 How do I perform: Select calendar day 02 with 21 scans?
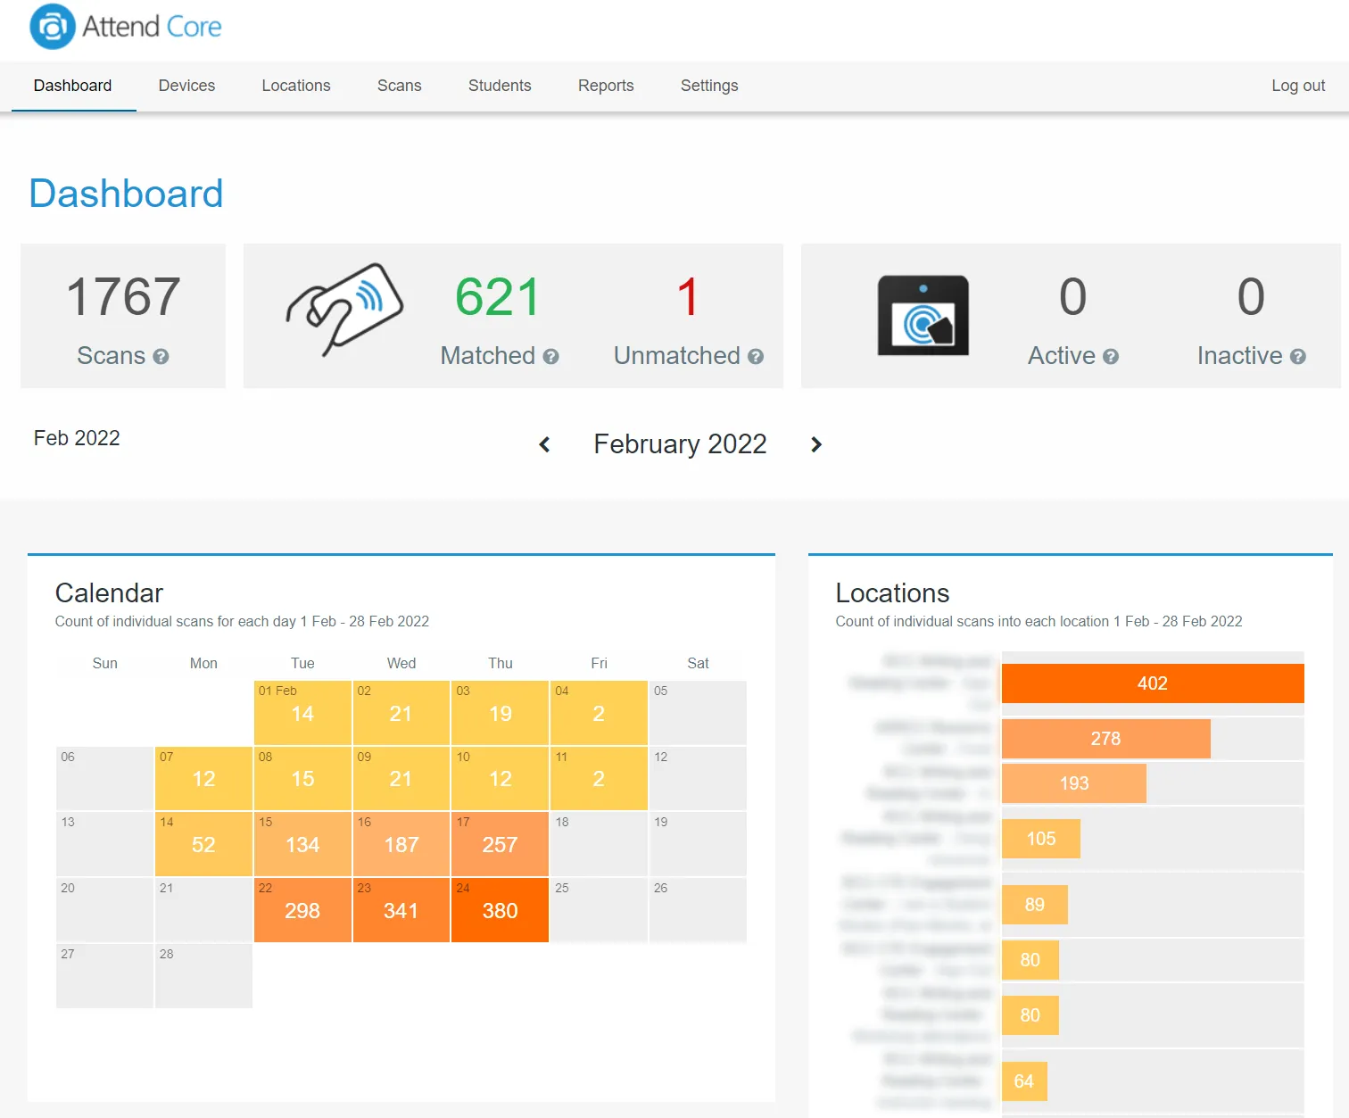401,713
